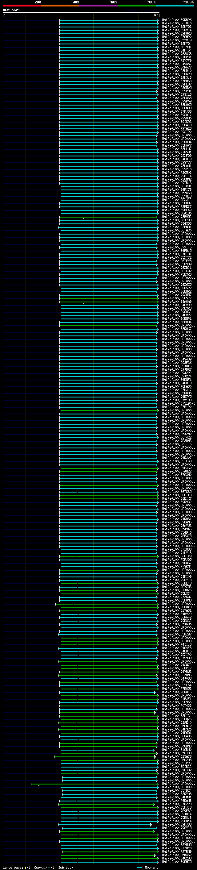Click UniRef100_Q688X8 label
This screenshot has height=870, width=197.
177,54
